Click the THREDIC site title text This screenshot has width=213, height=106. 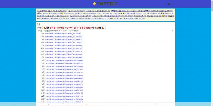[x=107, y=4]
